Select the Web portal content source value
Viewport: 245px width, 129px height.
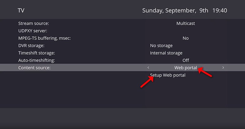tap(186, 68)
